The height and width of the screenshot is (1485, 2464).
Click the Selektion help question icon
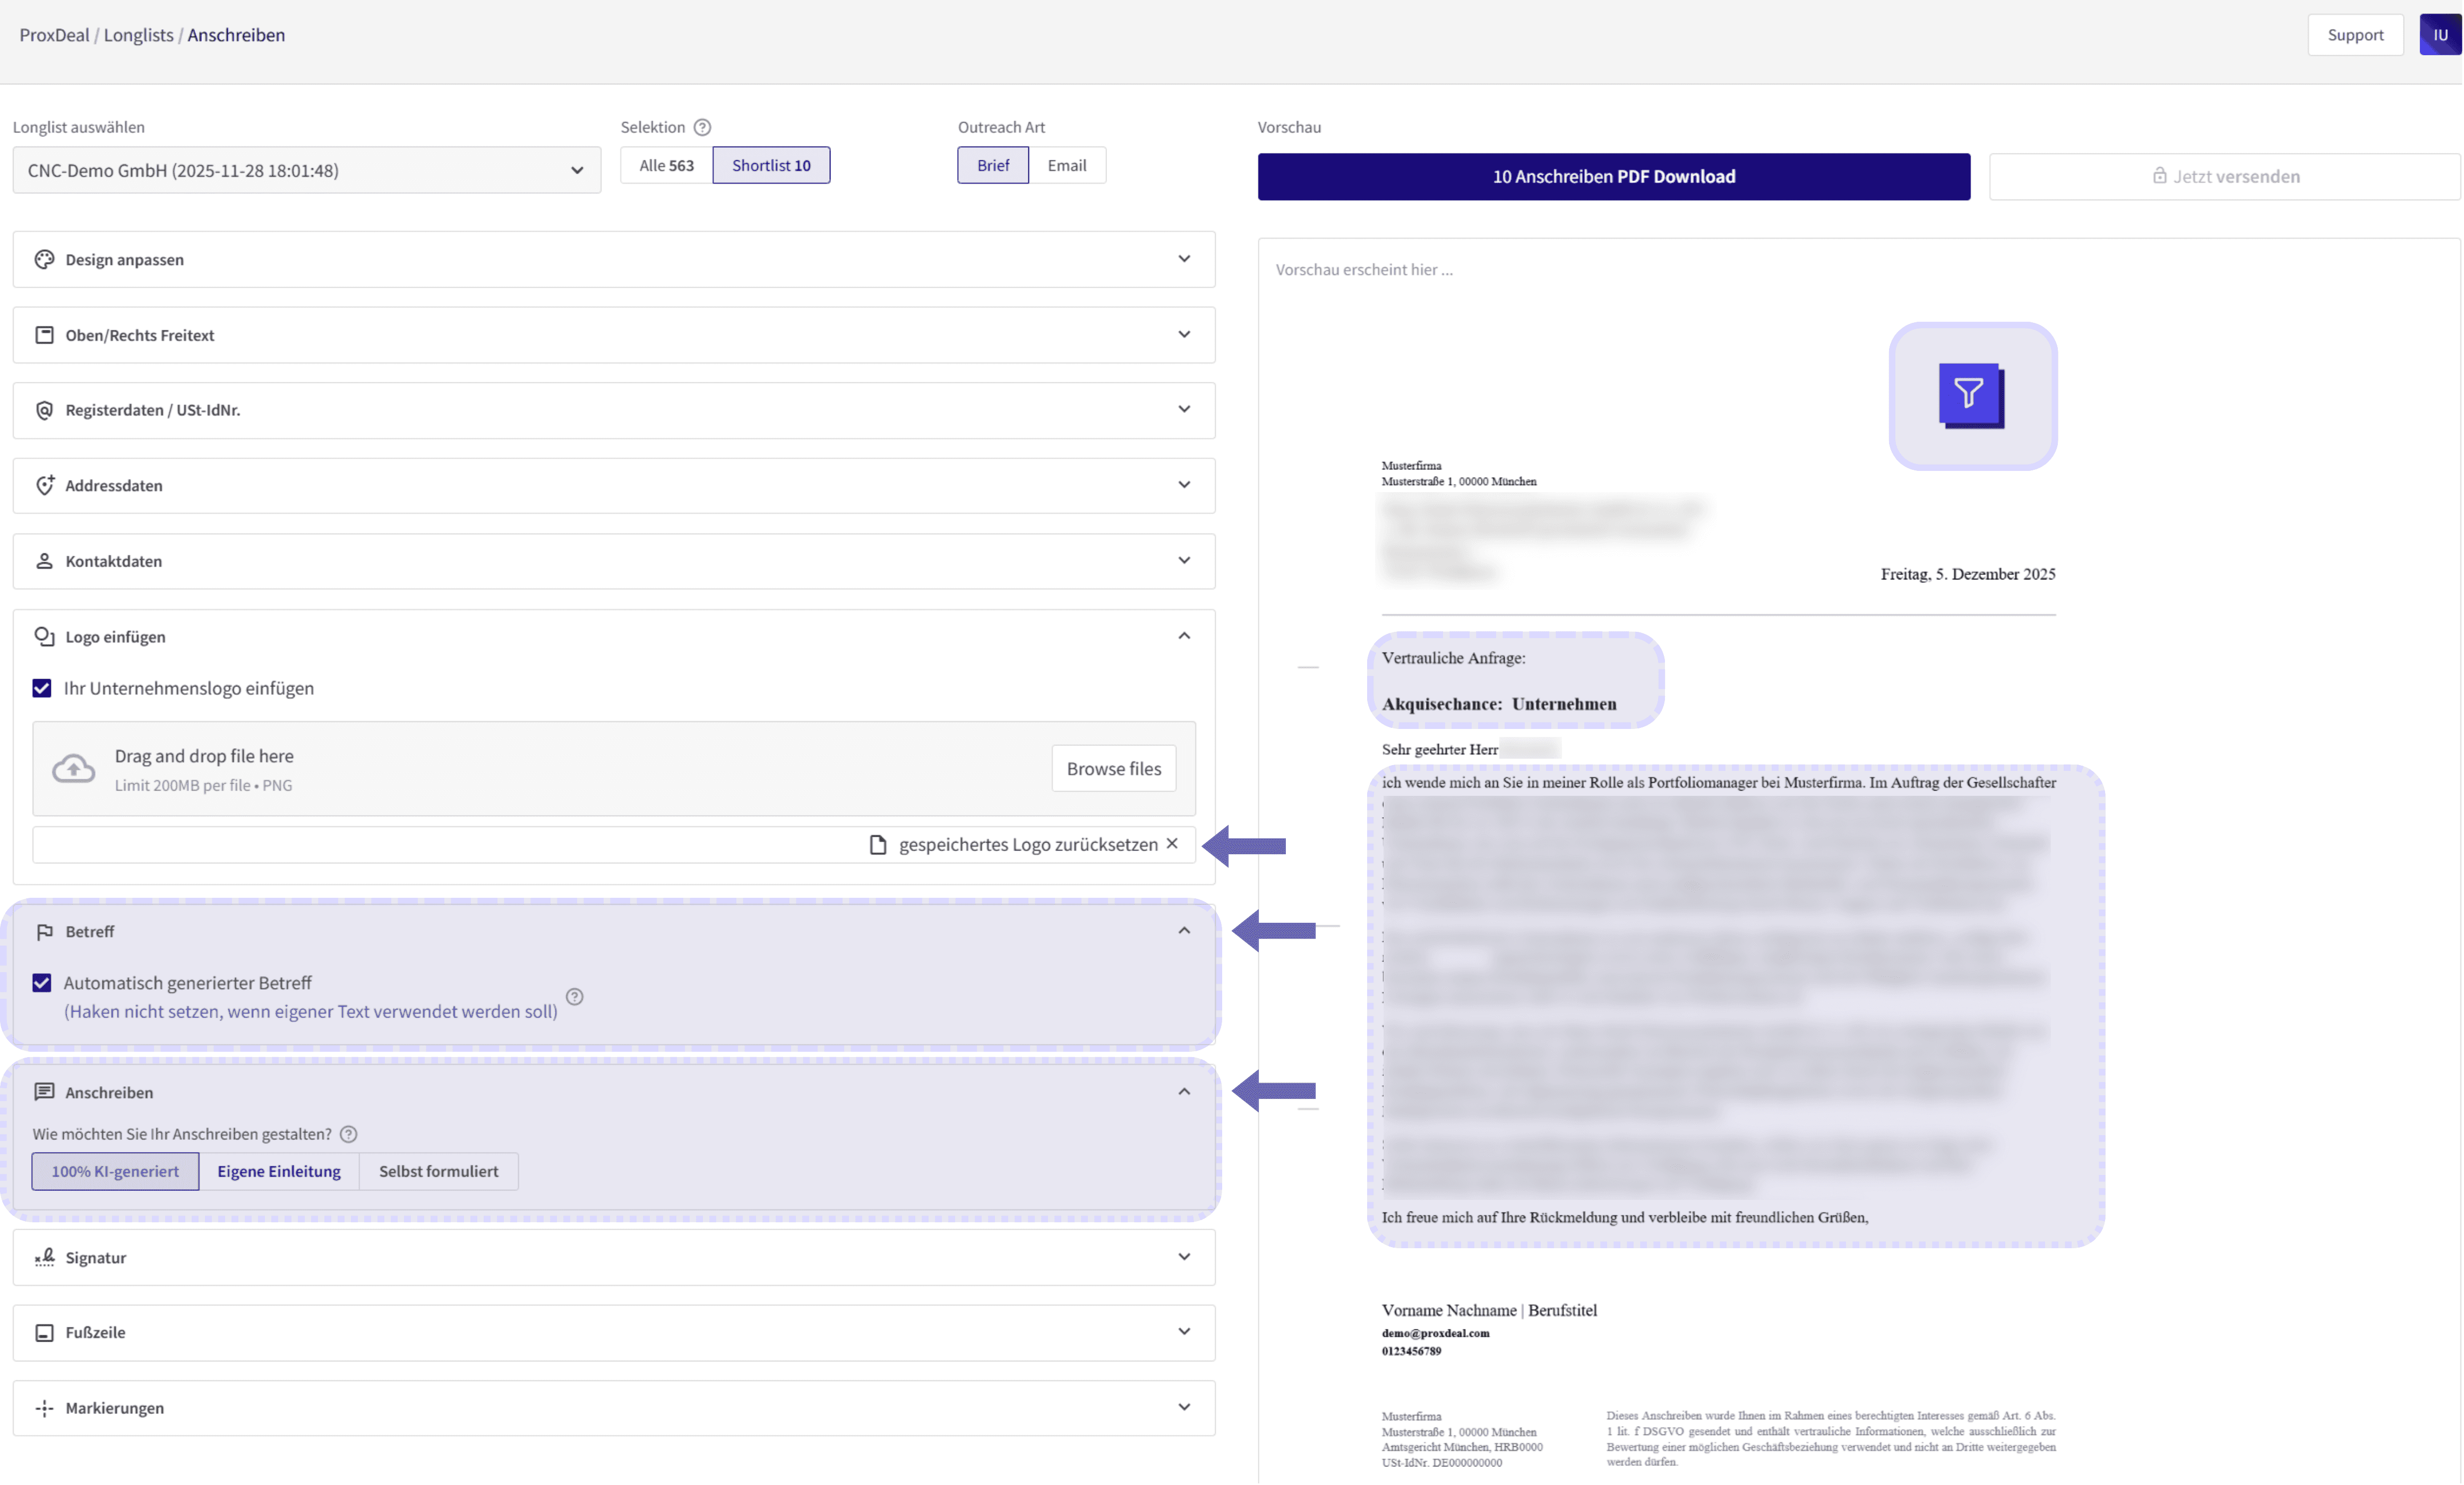click(702, 127)
